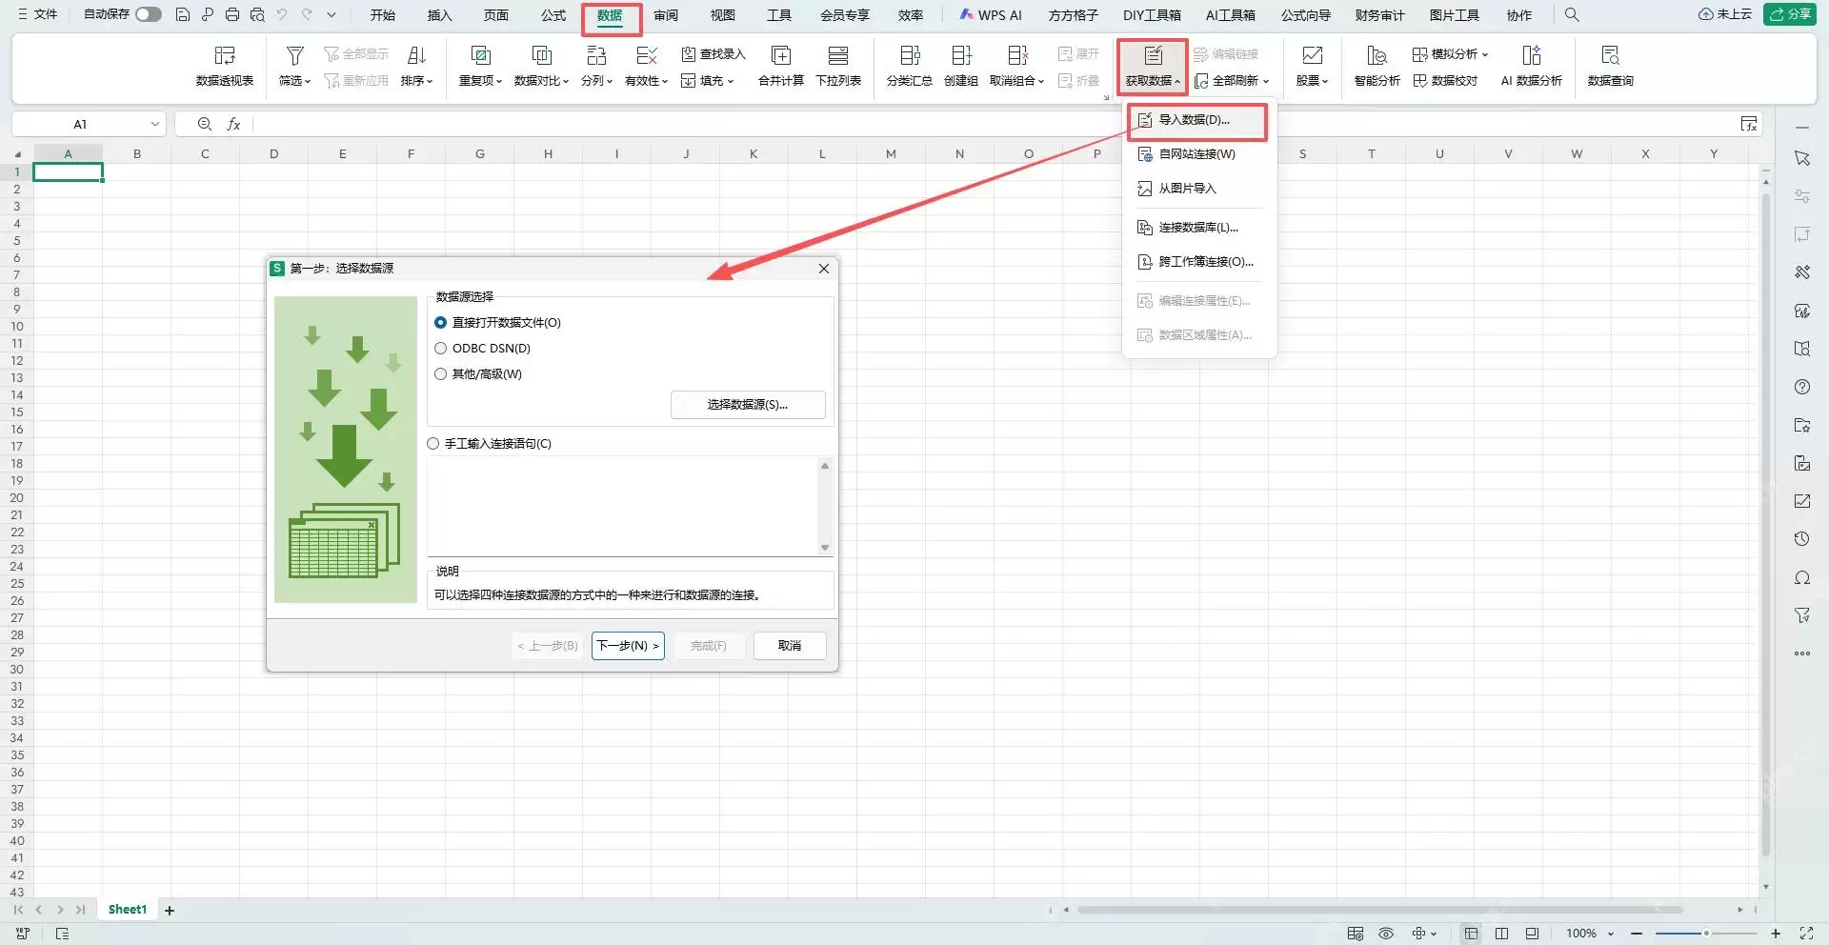Viewport: 1829px width, 945px height.
Task: Open the 智能分析 smart analysis tool
Action: tap(1377, 66)
